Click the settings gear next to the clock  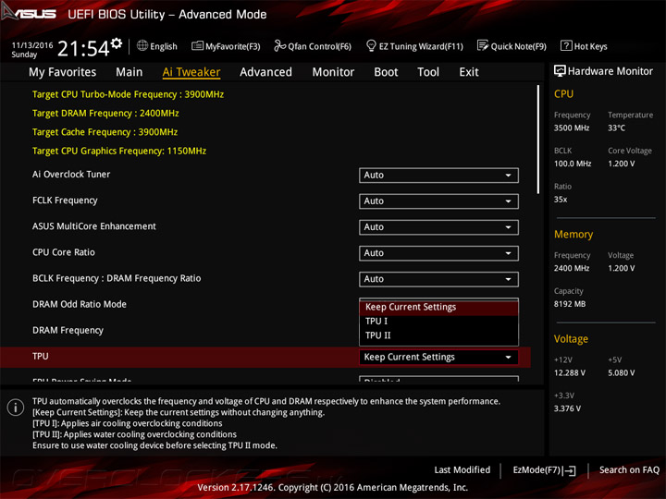click(x=117, y=43)
